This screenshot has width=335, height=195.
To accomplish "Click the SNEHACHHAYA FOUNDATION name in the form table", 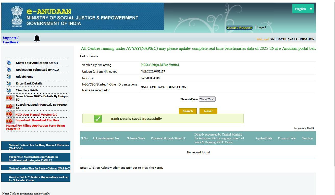I will click(164, 87).
